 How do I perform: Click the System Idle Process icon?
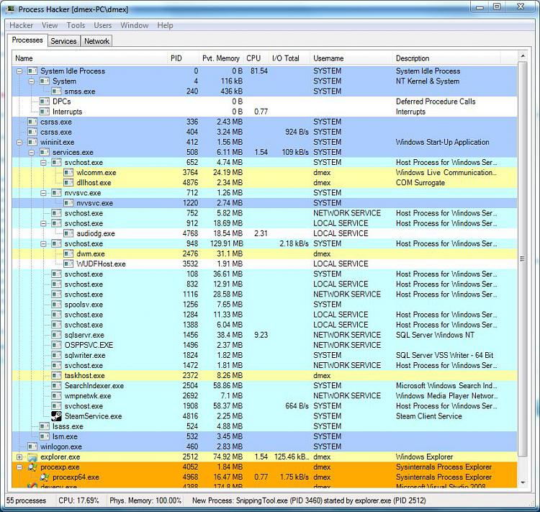[32, 71]
